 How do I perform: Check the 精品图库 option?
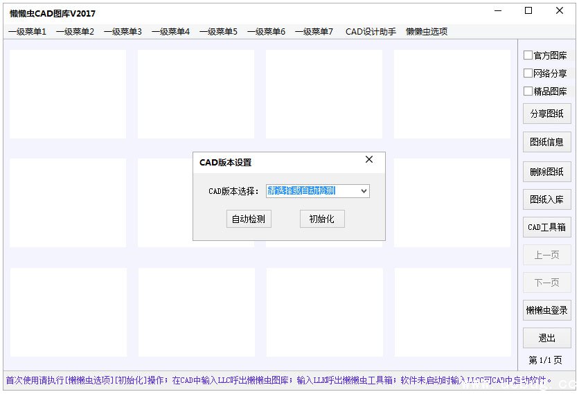click(x=528, y=91)
